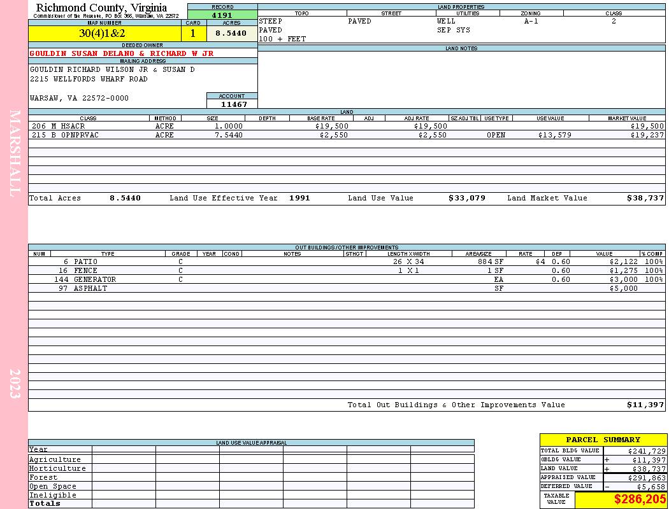Click the Land Use Value $33,079
Image resolution: width=669 pixels, height=509 pixels.
(x=467, y=198)
